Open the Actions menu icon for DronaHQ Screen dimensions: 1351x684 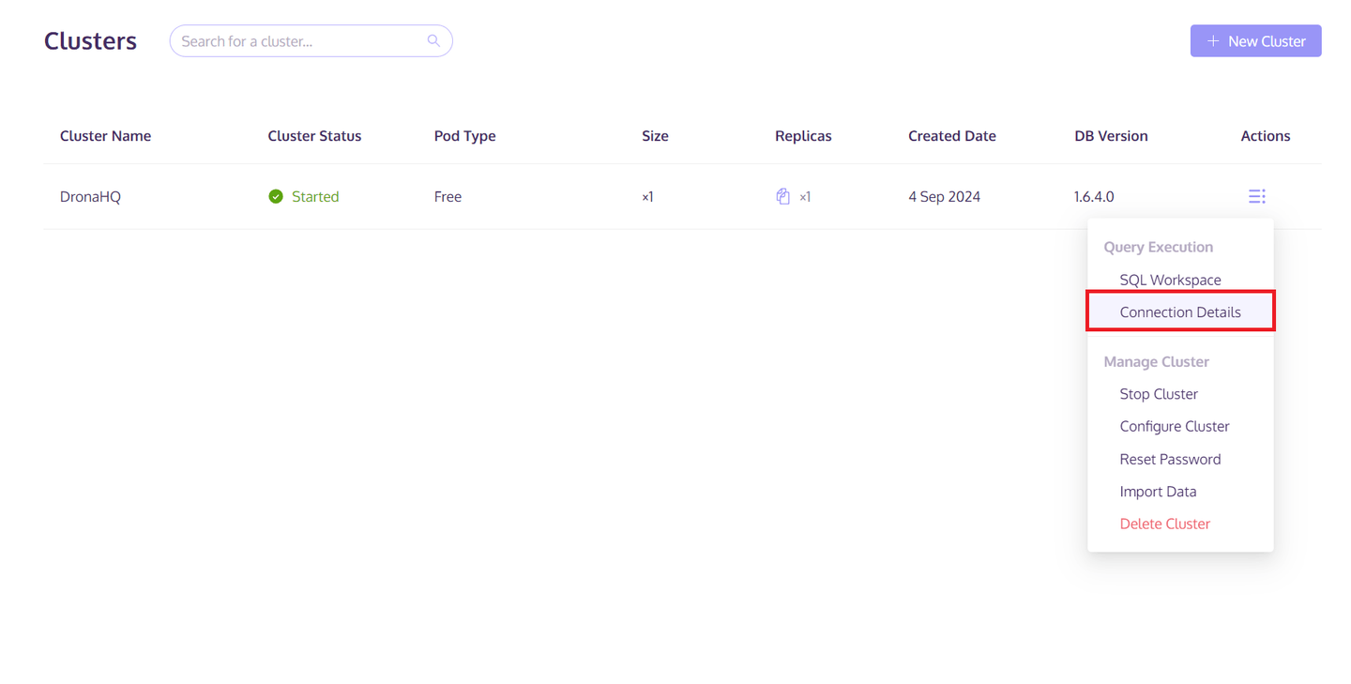tap(1256, 196)
